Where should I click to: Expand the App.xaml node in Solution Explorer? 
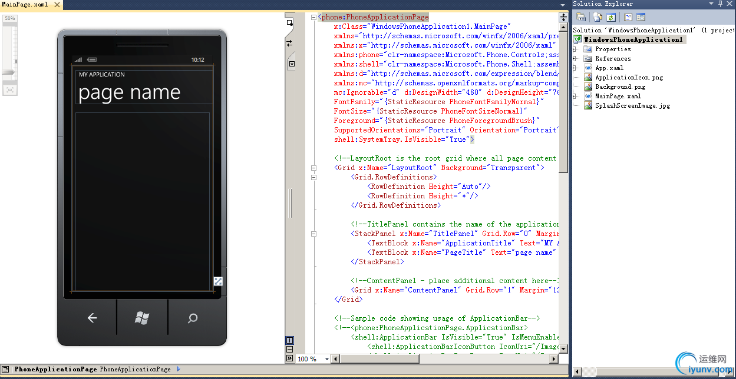point(575,68)
